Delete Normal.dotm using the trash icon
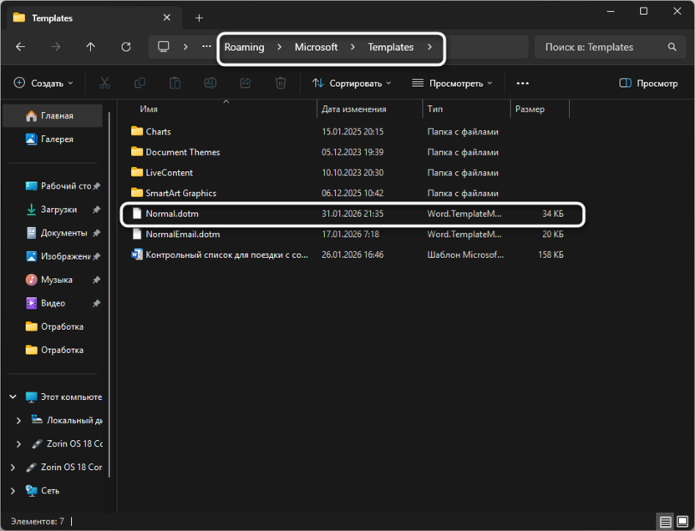The width and height of the screenshot is (695, 531). click(x=281, y=83)
